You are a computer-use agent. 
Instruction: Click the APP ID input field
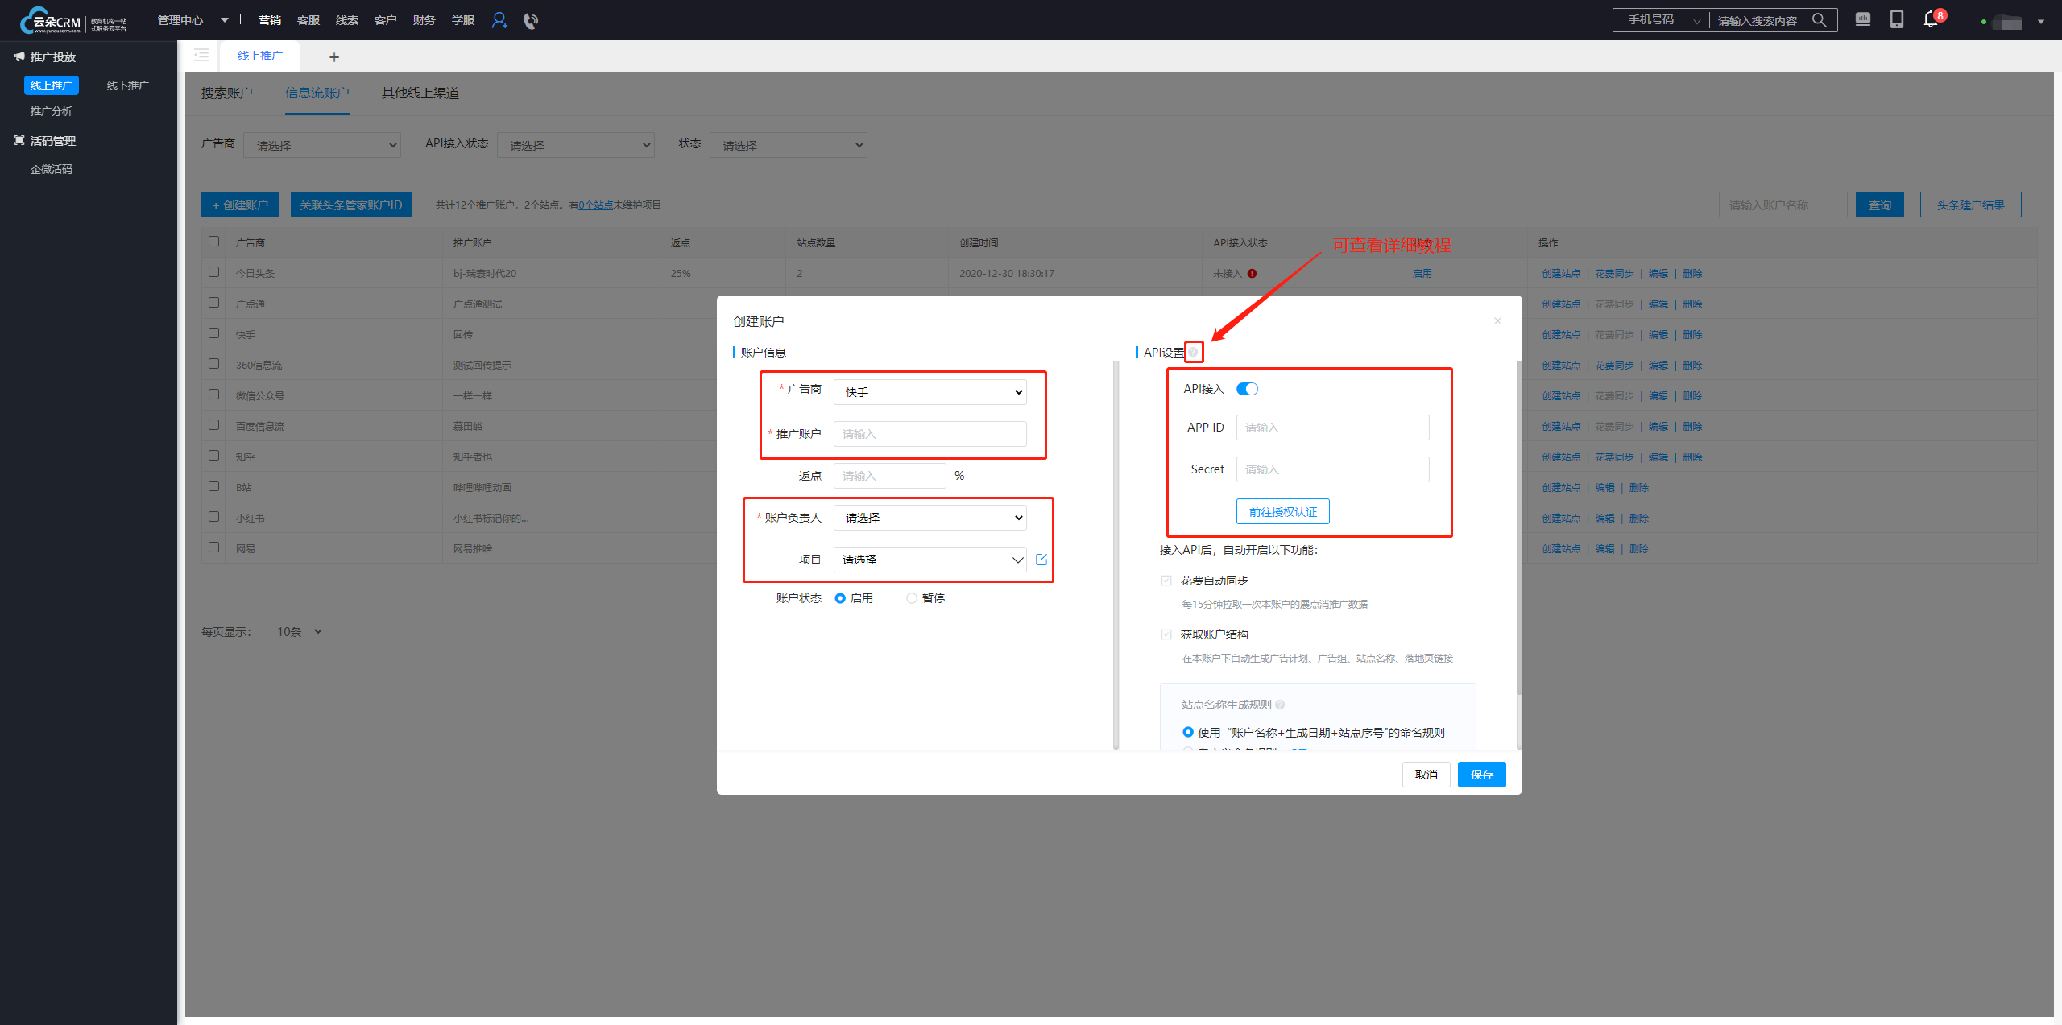[1332, 428]
